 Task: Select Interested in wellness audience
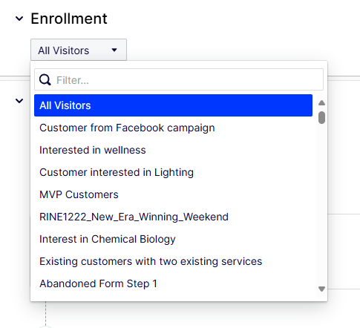(x=173, y=150)
